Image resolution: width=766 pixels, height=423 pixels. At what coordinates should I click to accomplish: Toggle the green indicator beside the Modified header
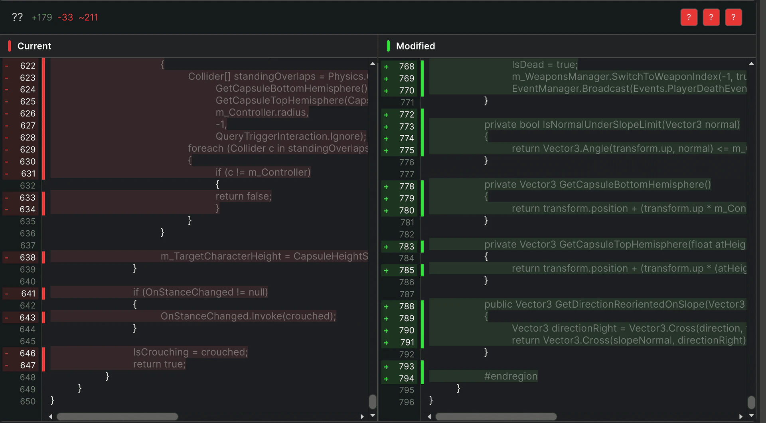[x=387, y=46]
